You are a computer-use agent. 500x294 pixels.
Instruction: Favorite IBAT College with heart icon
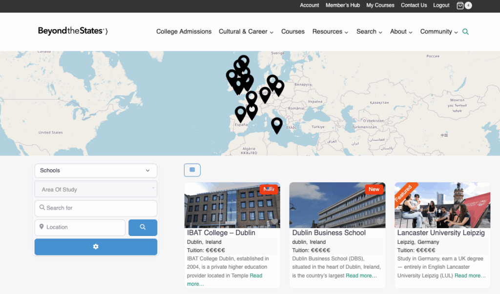pos(274,222)
